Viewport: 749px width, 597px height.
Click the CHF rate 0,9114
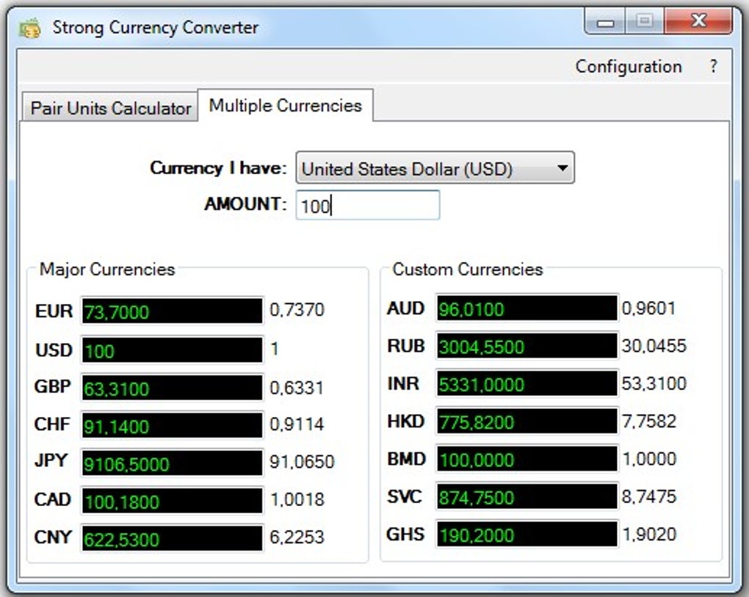[x=297, y=424]
